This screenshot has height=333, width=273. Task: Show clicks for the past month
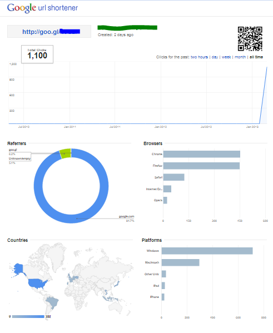tap(240, 57)
